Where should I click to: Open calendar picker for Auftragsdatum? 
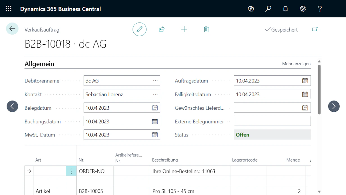[x=305, y=81]
